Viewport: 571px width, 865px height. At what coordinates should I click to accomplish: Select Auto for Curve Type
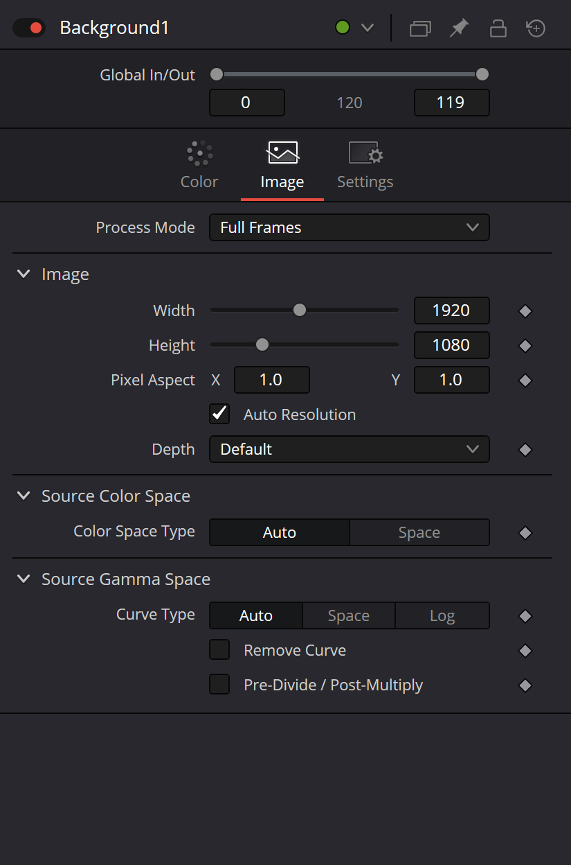pos(256,615)
